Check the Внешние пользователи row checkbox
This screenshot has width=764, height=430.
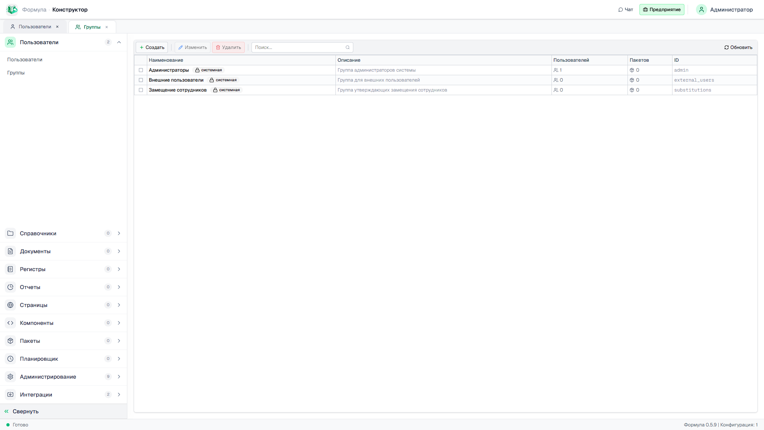click(141, 80)
